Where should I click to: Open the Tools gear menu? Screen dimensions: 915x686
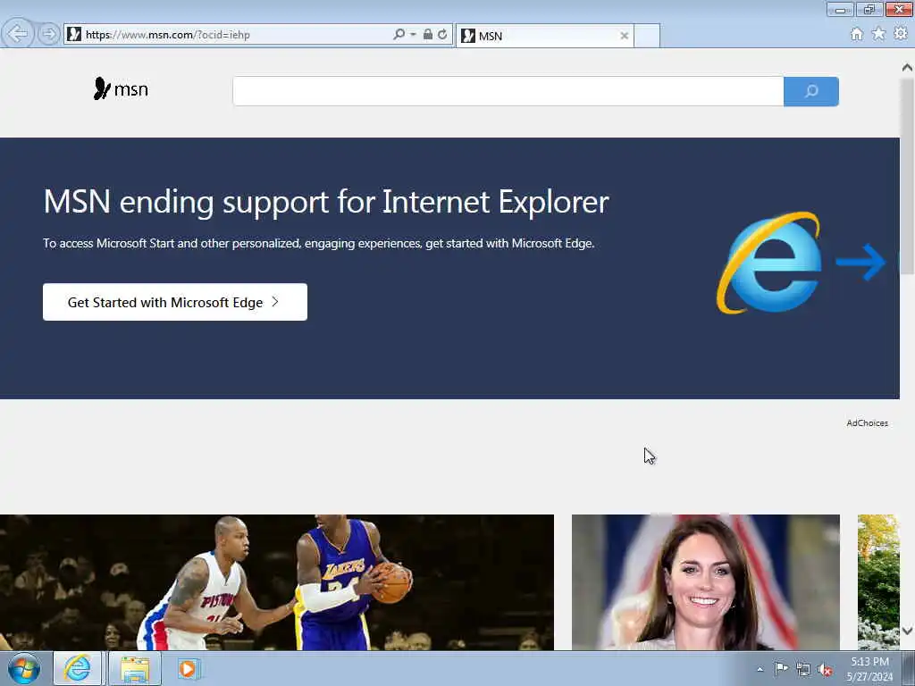click(901, 34)
